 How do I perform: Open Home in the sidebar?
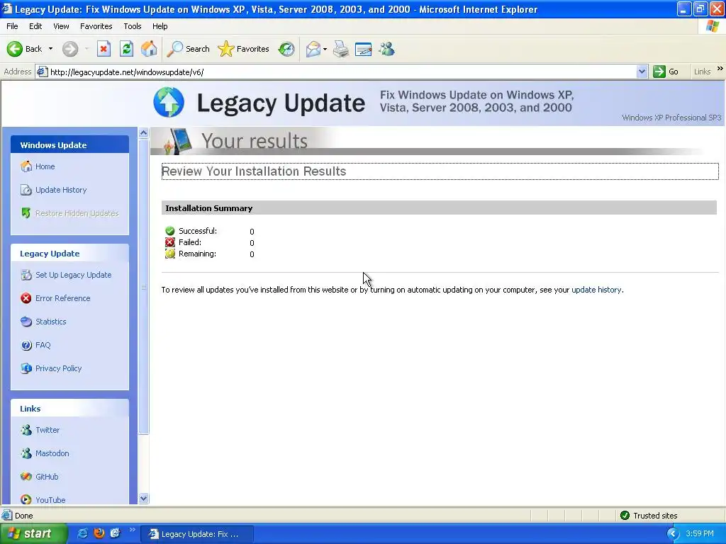tap(45, 166)
